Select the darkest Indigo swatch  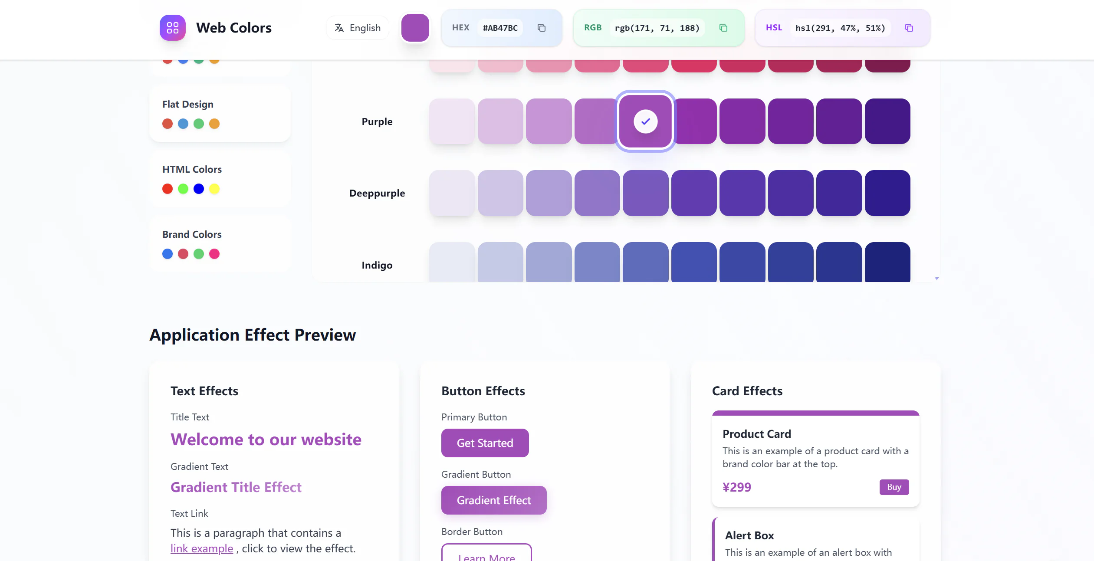[x=887, y=262]
